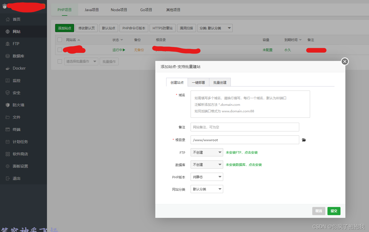Screen dimensions: 369x232
Task: Click the HTTPS防窜站 button
Action: click(163, 28)
